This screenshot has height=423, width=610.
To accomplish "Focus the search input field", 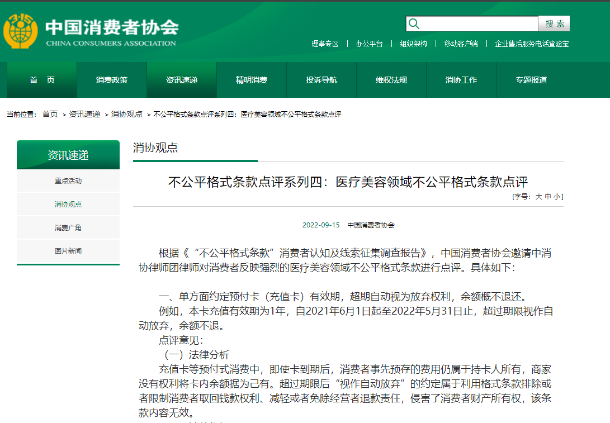I will (x=479, y=23).
